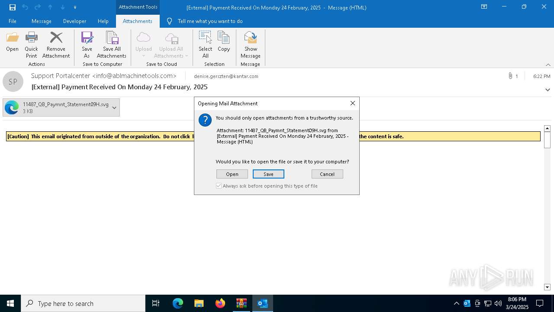Click the Upload cloud button
The width and height of the screenshot is (554, 312).
143,45
